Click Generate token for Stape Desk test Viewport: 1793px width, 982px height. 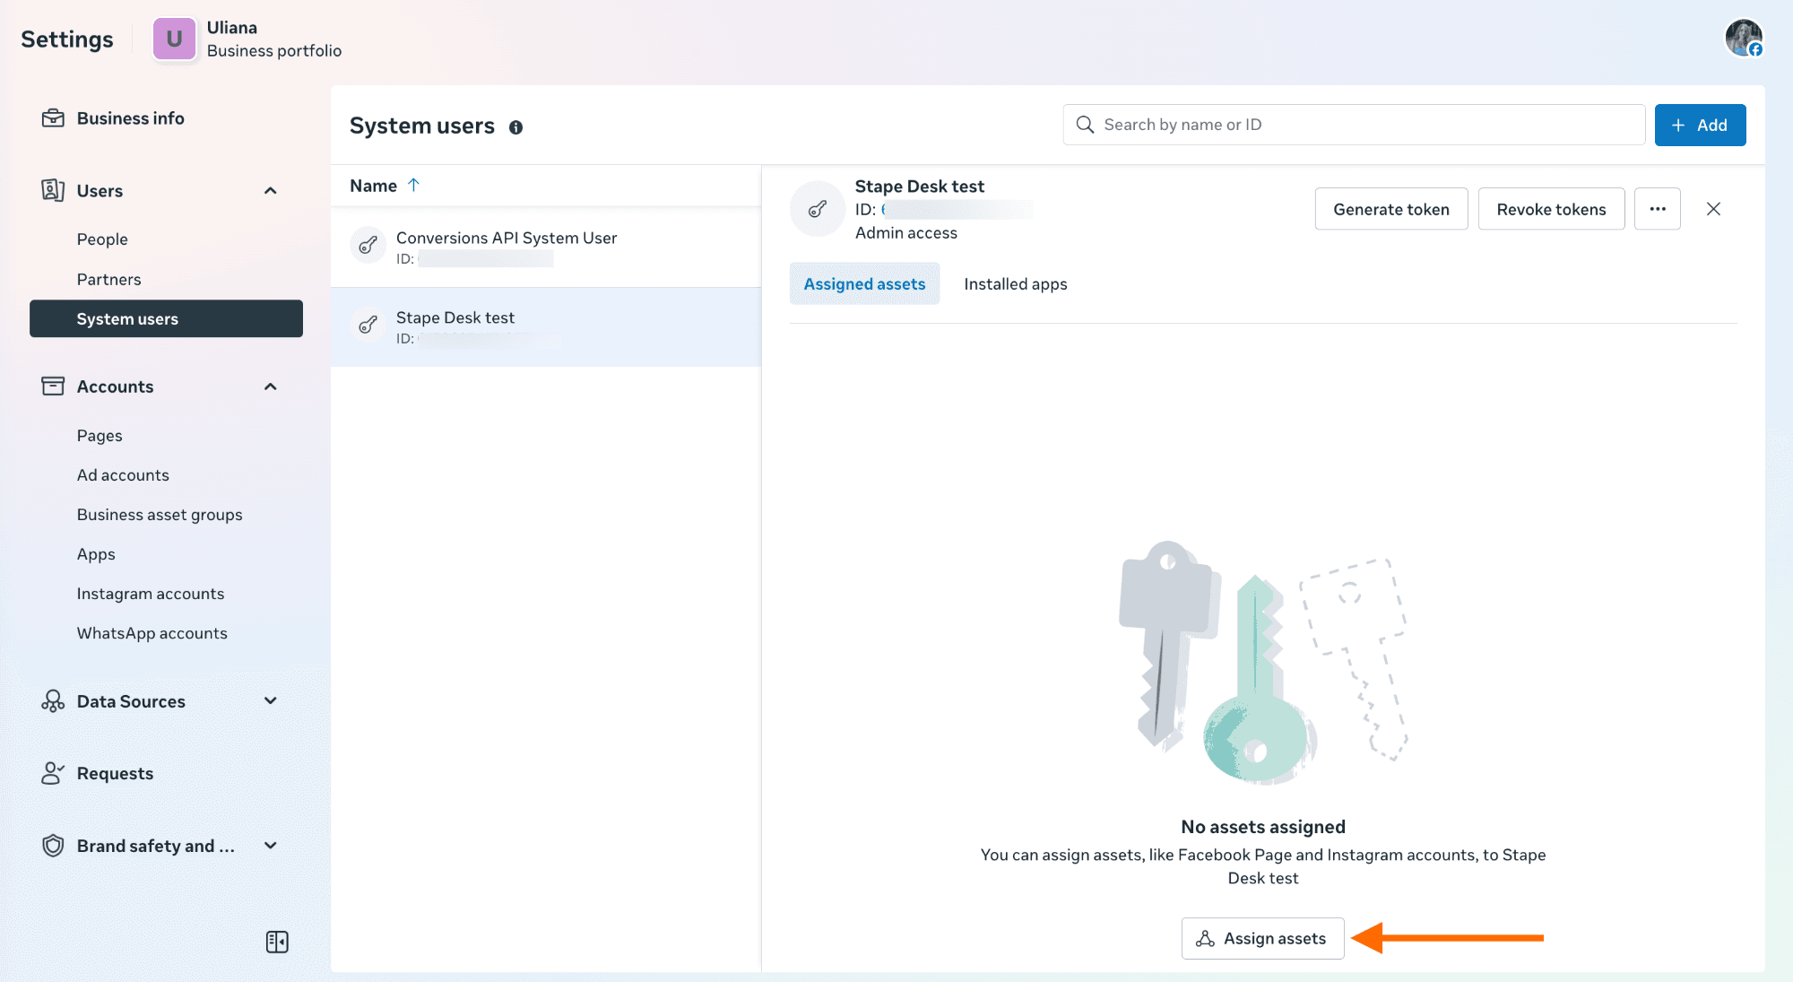(1390, 208)
